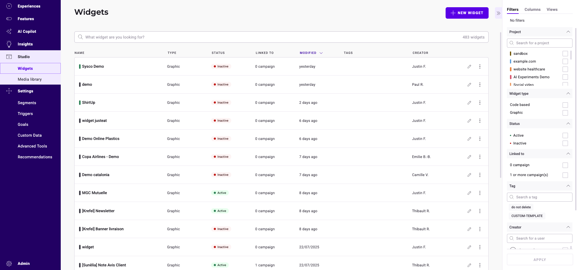577x270 pixels.
Task: Check the 0 campaign linked filter
Action: 565,165
